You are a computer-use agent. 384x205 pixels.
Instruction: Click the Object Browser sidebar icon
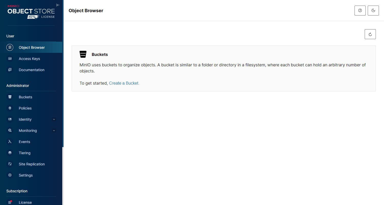pyautogui.click(x=10, y=48)
